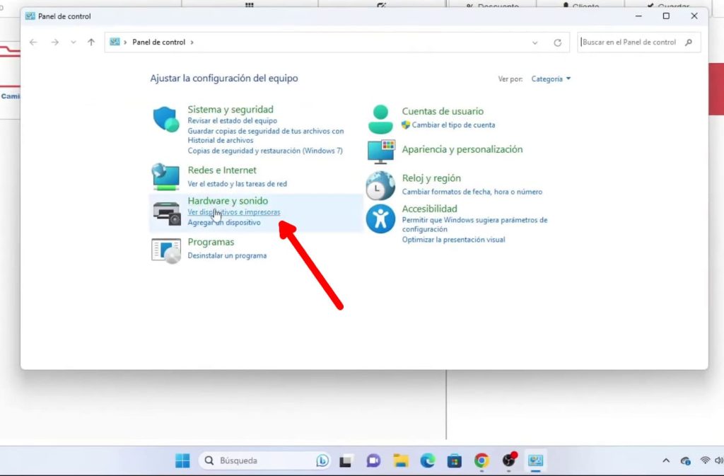Expand the Ver por Categoría dropdown

pos(551,79)
